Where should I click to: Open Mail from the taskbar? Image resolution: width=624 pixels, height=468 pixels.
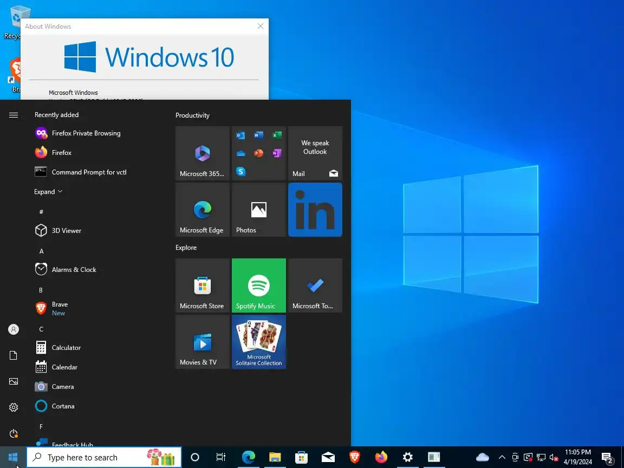(x=328, y=457)
